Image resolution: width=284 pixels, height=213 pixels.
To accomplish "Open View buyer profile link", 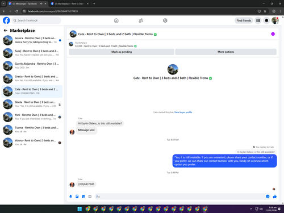I will pos(183,112).
